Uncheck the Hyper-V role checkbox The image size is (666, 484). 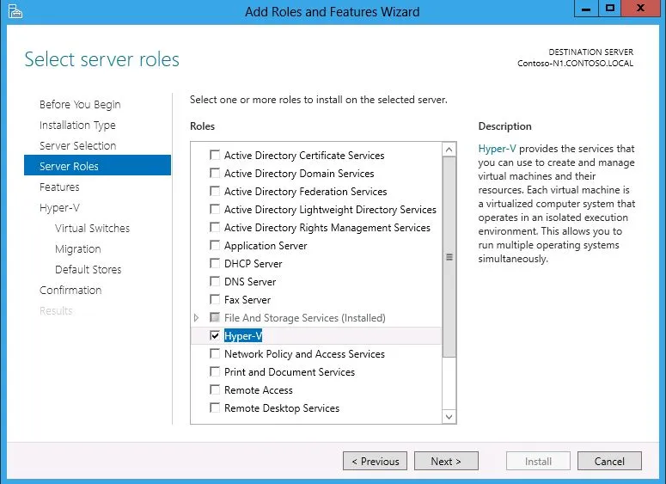(x=215, y=335)
